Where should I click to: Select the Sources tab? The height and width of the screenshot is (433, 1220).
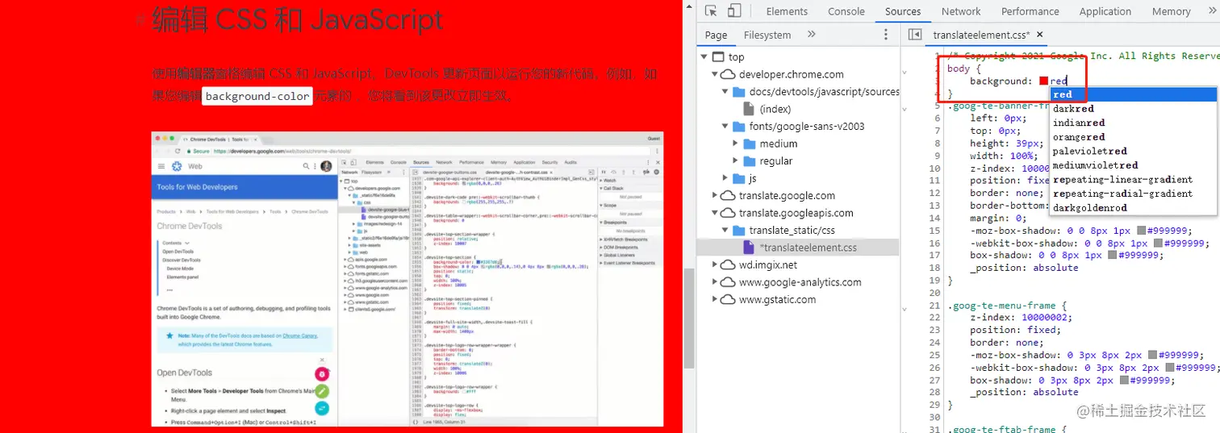coord(903,11)
